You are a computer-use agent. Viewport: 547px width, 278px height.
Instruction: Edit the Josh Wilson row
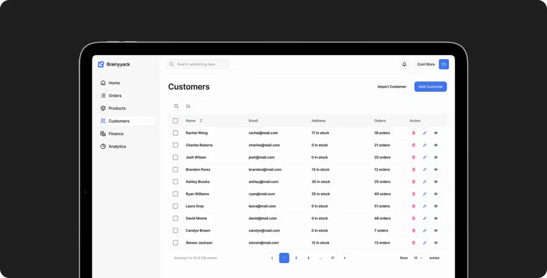click(425, 157)
